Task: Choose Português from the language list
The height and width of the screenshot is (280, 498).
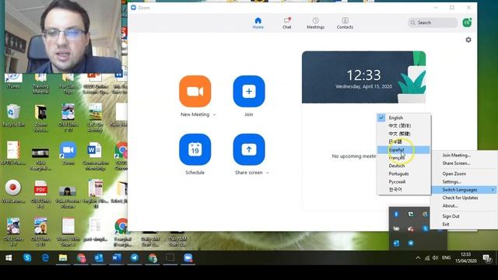Action: tap(404, 173)
